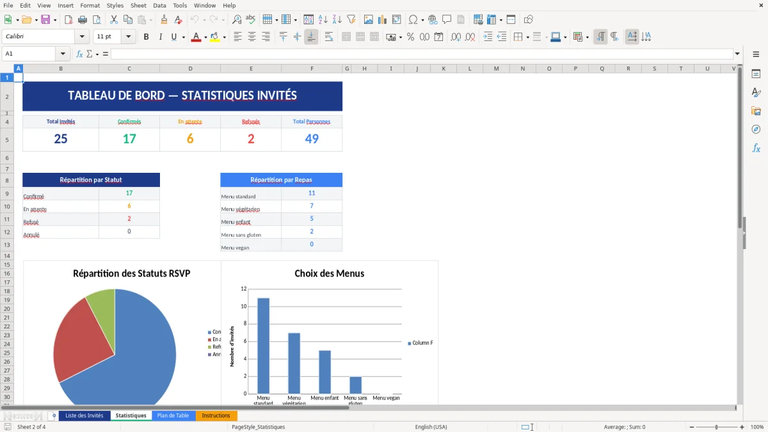Screen dimensions: 768x432
Task: Open the Clone Formatting tool
Action: pos(164,19)
